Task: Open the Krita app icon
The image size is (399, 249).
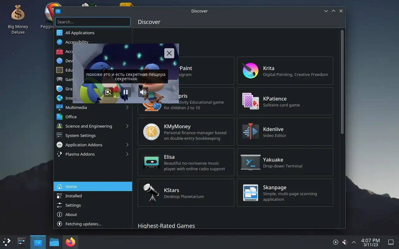Action: [x=251, y=71]
